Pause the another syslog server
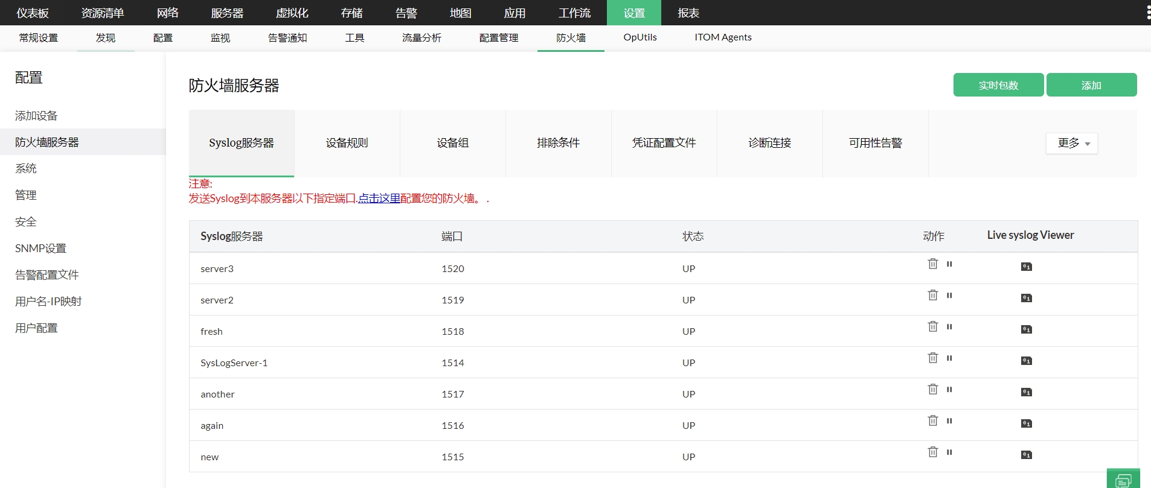The width and height of the screenshot is (1151, 488). pos(949,390)
